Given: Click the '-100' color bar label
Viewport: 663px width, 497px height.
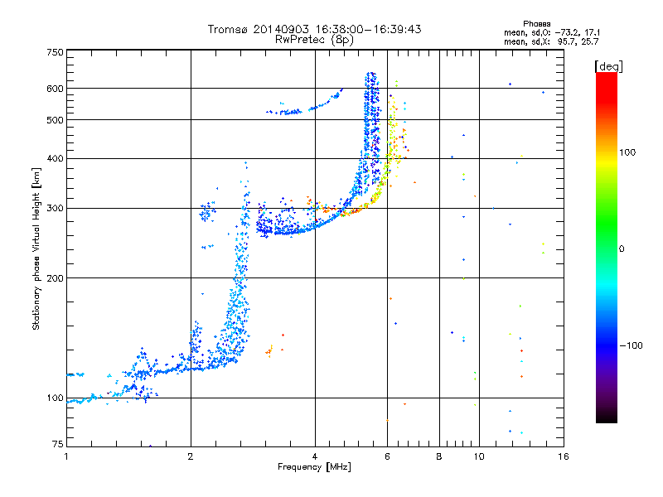Looking at the screenshot, I should pyautogui.click(x=631, y=345).
